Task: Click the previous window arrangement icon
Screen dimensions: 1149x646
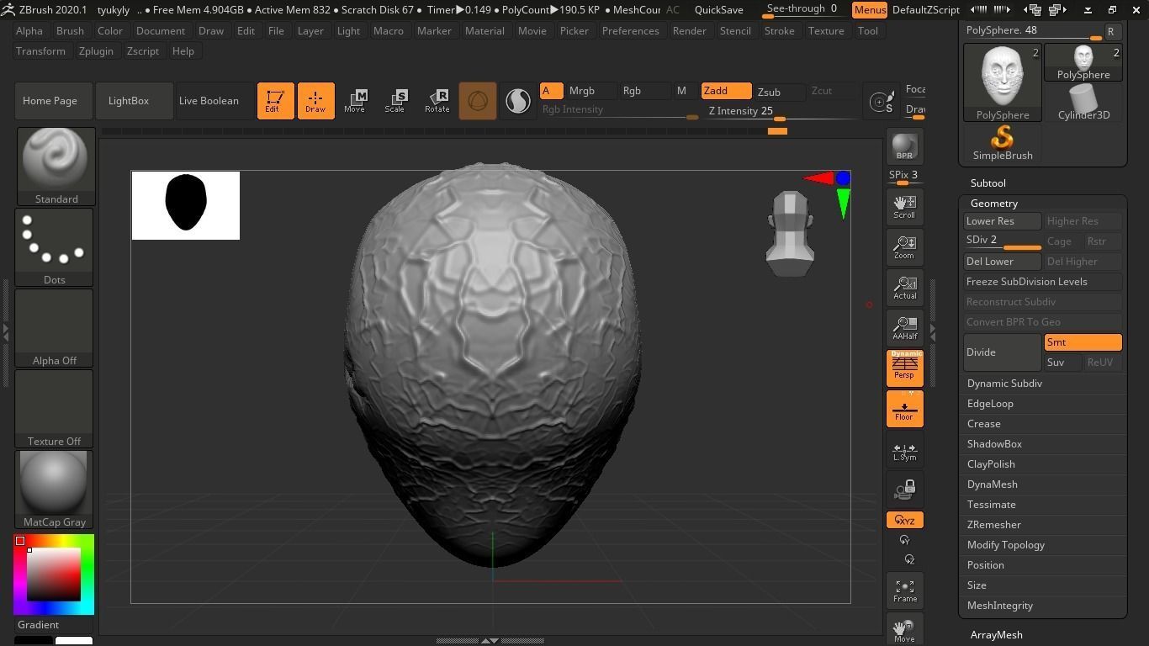Action: (1032, 10)
